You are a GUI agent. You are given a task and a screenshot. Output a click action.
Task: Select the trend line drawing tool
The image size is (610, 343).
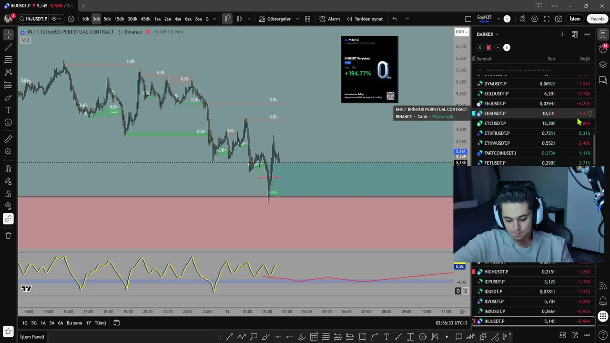click(x=8, y=47)
